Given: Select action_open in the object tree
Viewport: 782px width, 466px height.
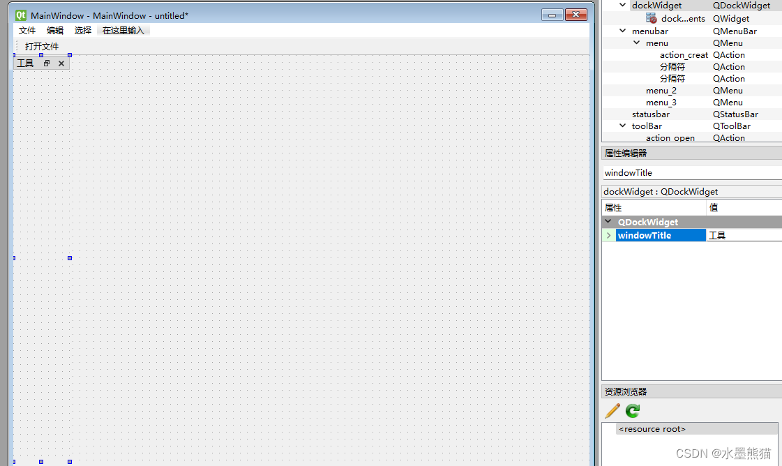Looking at the screenshot, I should tap(670, 137).
